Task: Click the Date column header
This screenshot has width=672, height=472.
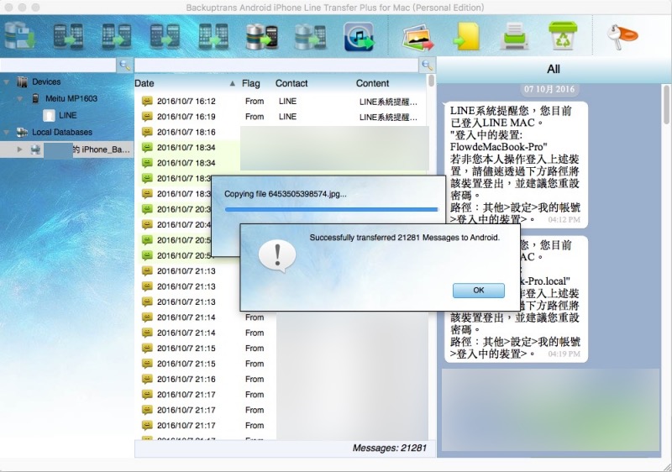Action: pos(144,83)
